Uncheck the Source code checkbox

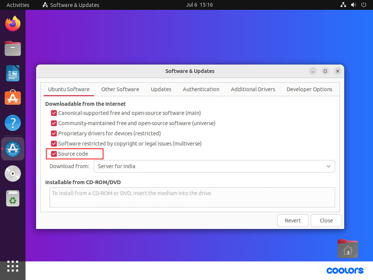(x=54, y=154)
